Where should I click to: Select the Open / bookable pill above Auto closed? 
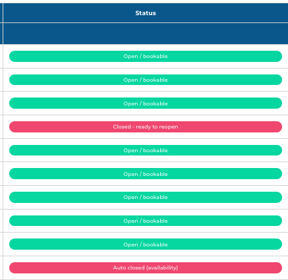click(146, 244)
